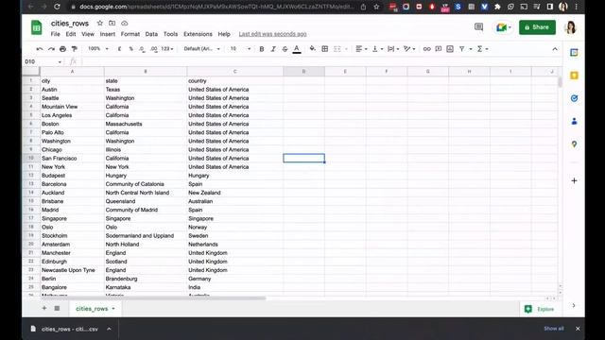The image size is (605, 340).
Task: Toggle strikethrough formatting
Action: point(285,49)
